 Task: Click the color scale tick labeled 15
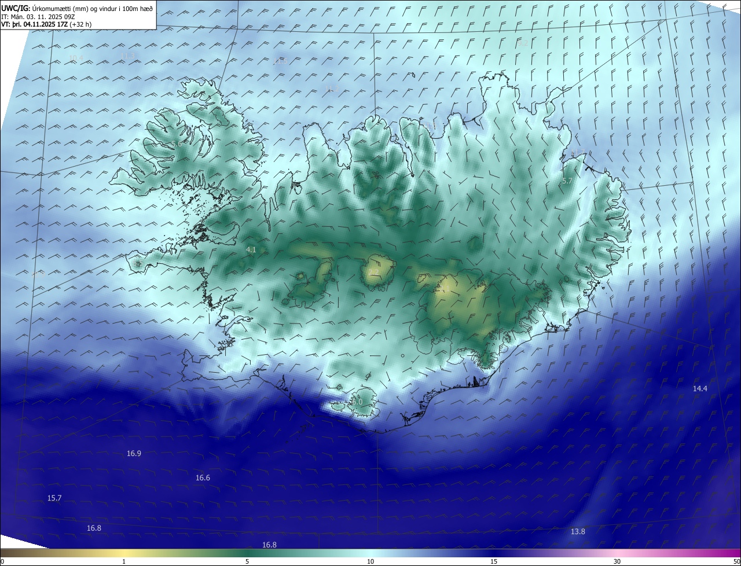[x=494, y=561]
